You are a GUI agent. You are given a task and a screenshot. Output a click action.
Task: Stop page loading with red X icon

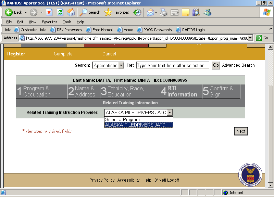[x=49, y=12]
